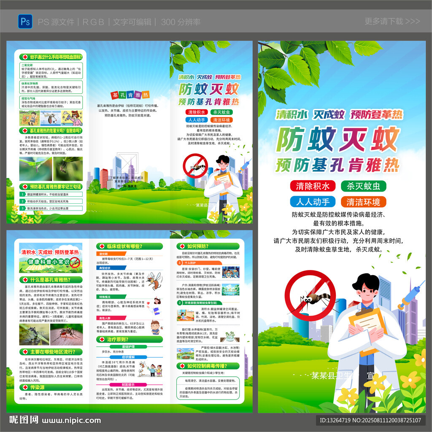Click the no-mosquito sign on the large poster
The width and height of the screenshot is (432, 432).
pos(310,296)
